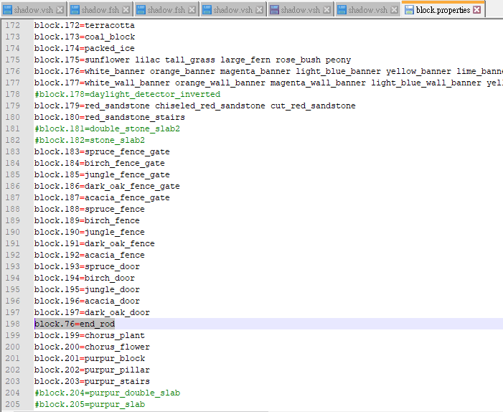Click the block.202=purpur_pillar line
The image size is (503, 412).
point(92,370)
